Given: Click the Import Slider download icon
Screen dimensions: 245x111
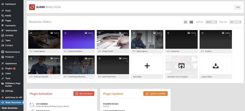Looking at the screenshot, I should [216, 66].
